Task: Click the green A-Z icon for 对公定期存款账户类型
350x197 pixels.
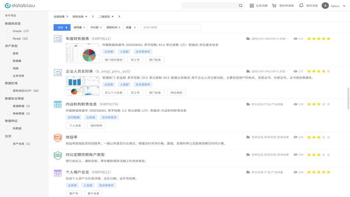Action: 58,155
